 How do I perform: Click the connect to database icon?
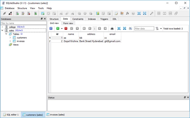4,13
